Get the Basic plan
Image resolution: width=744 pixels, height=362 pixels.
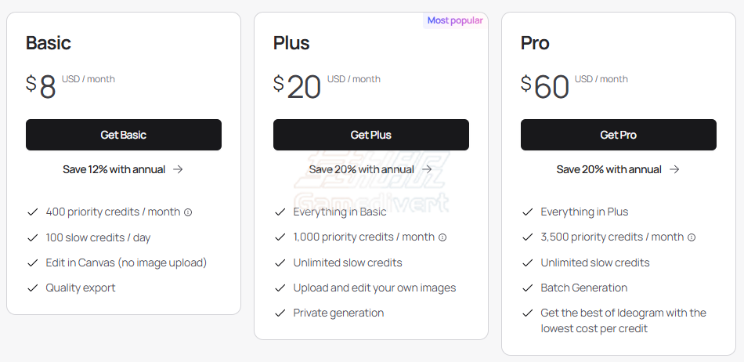[124, 135]
